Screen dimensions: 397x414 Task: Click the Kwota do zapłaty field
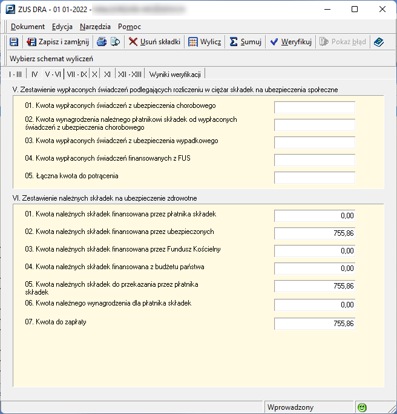314,324
